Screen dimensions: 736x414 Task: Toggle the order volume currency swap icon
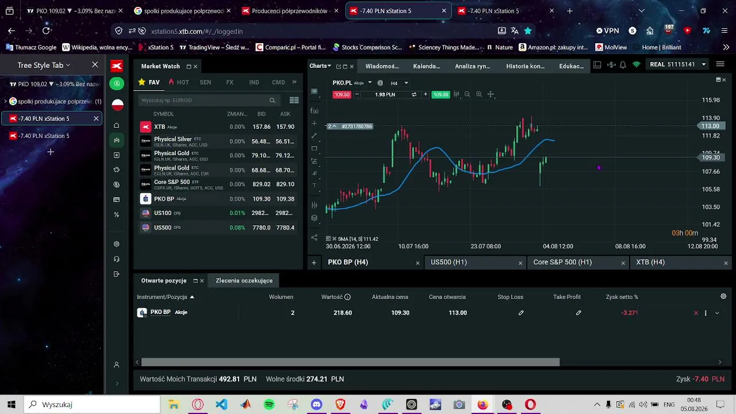tap(414, 94)
